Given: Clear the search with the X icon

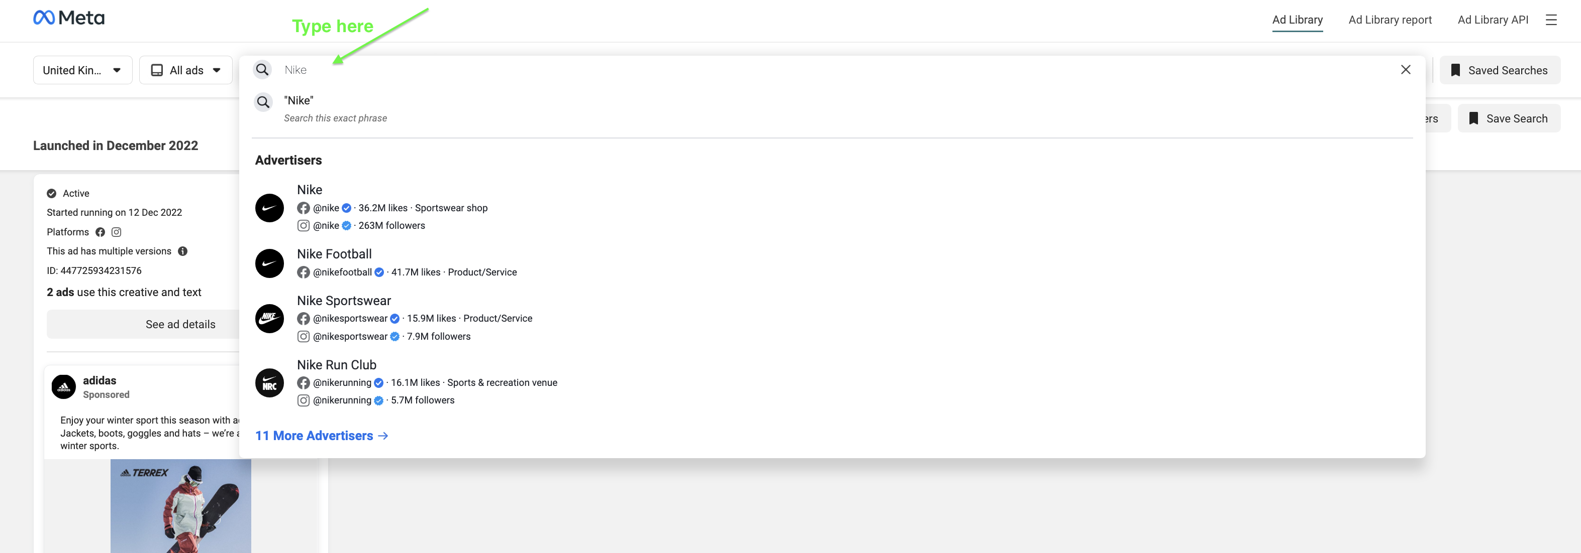Looking at the screenshot, I should pos(1406,70).
